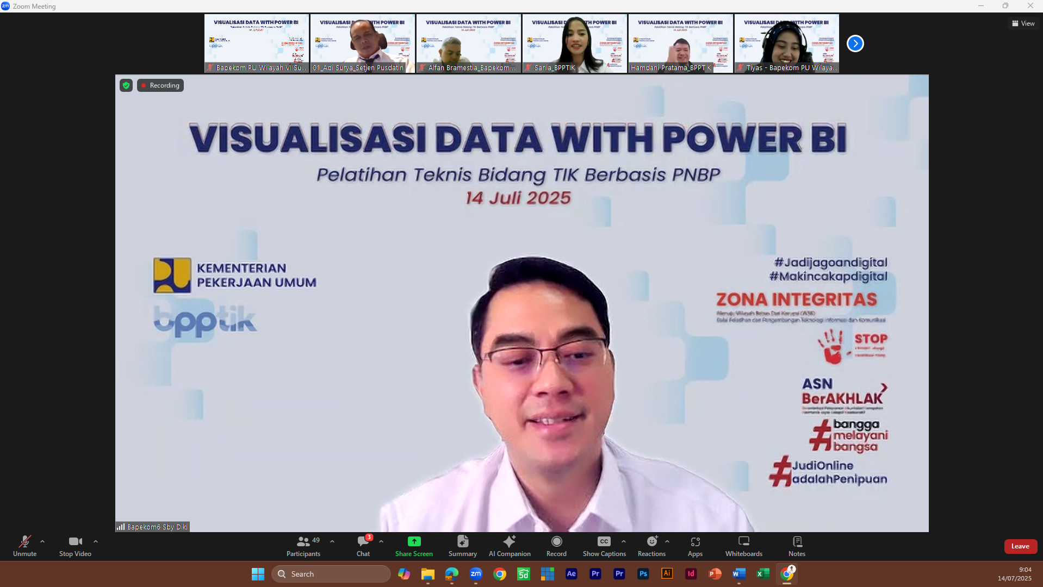This screenshot has width=1043, height=587.
Task: Open Adobe Photoshop from taskbar
Action: [x=643, y=574]
